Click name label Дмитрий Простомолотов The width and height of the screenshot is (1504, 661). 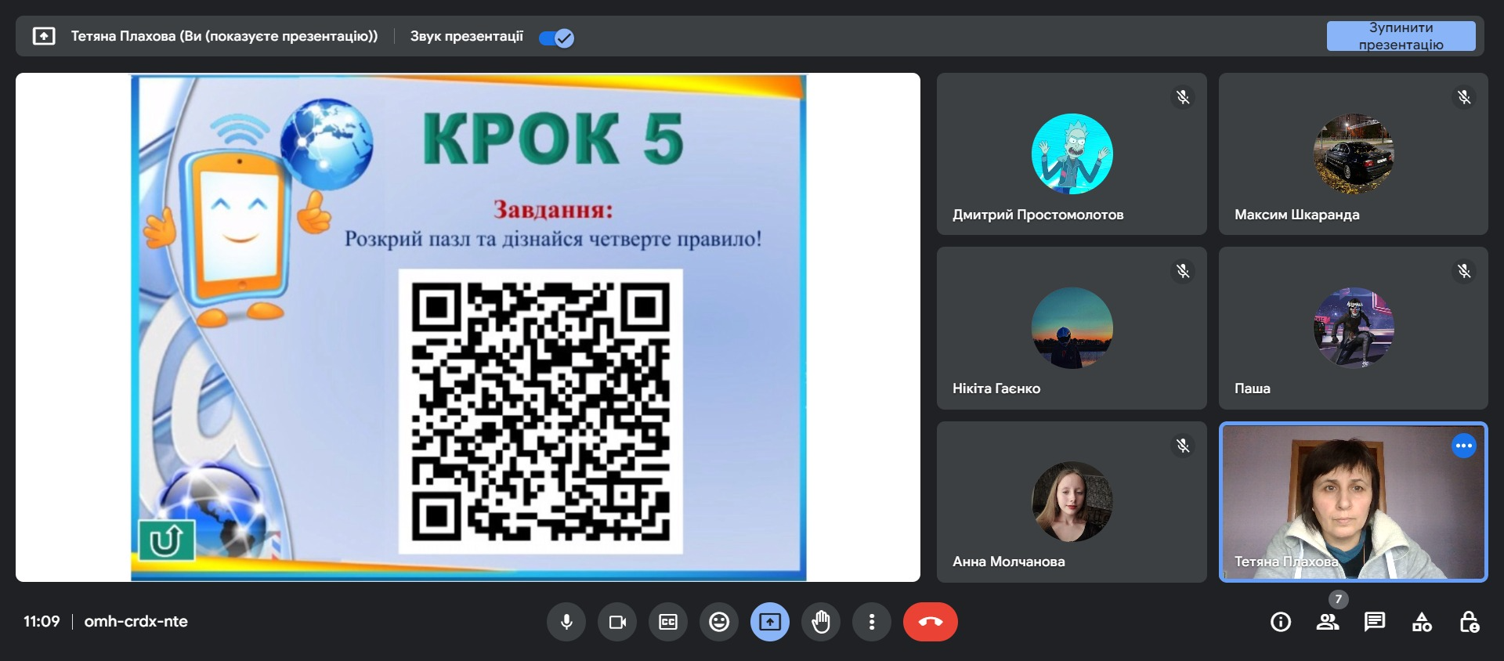pyautogui.click(x=1038, y=215)
